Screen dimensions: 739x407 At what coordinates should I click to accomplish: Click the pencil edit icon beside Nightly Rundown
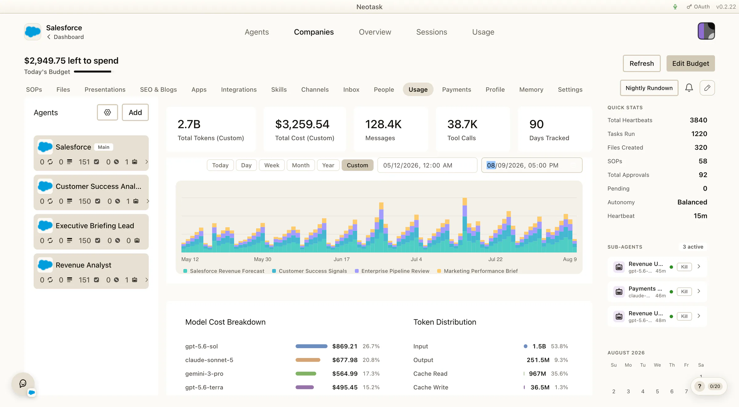pyautogui.click(x=707, y=88)
